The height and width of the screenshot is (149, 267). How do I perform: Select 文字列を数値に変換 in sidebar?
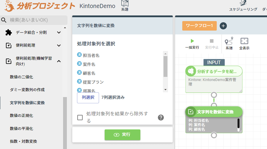pos(27,103)
